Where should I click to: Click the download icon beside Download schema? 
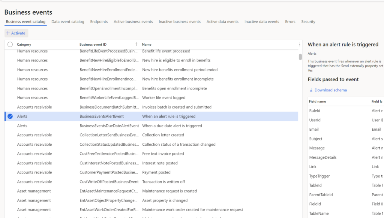(312, 90)
